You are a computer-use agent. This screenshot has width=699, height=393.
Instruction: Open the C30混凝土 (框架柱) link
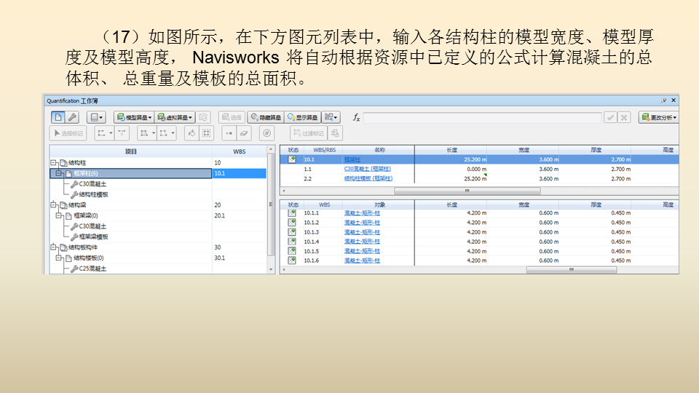[x=367, y=169]
